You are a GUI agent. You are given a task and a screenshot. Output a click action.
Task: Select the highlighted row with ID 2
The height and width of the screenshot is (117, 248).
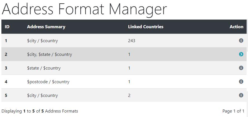pyautogui.click(x=124, y=54)
